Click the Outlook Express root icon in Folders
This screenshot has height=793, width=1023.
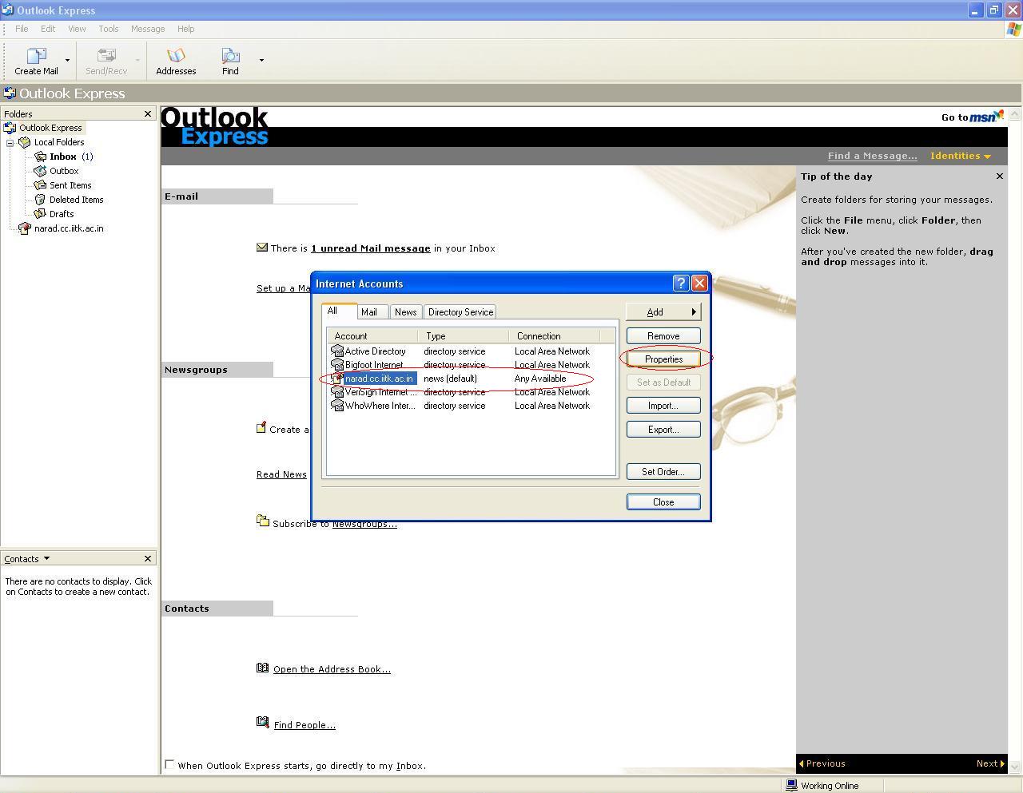(x=10, y=128)
